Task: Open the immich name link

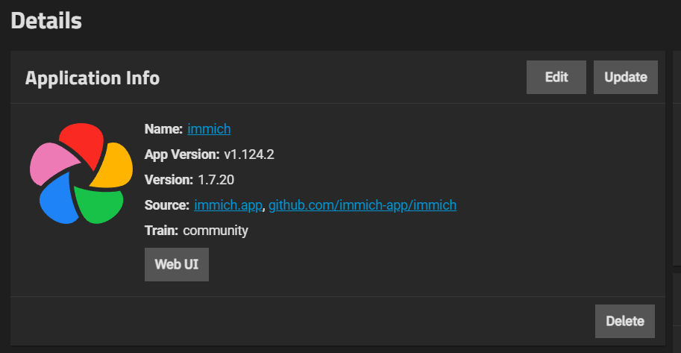Action: coord(209,129)
